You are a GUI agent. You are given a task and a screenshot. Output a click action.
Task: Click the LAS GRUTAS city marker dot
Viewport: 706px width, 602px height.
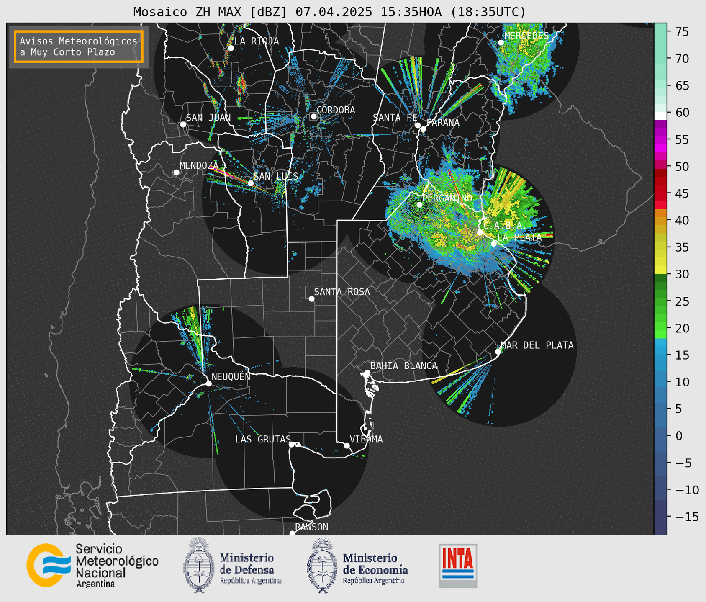(292, 444)
